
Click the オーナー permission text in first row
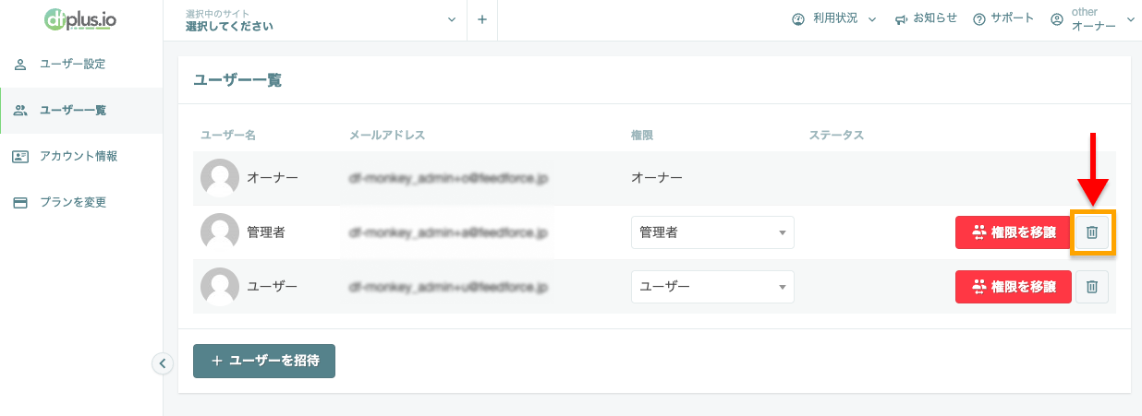[x=657, y=178]
